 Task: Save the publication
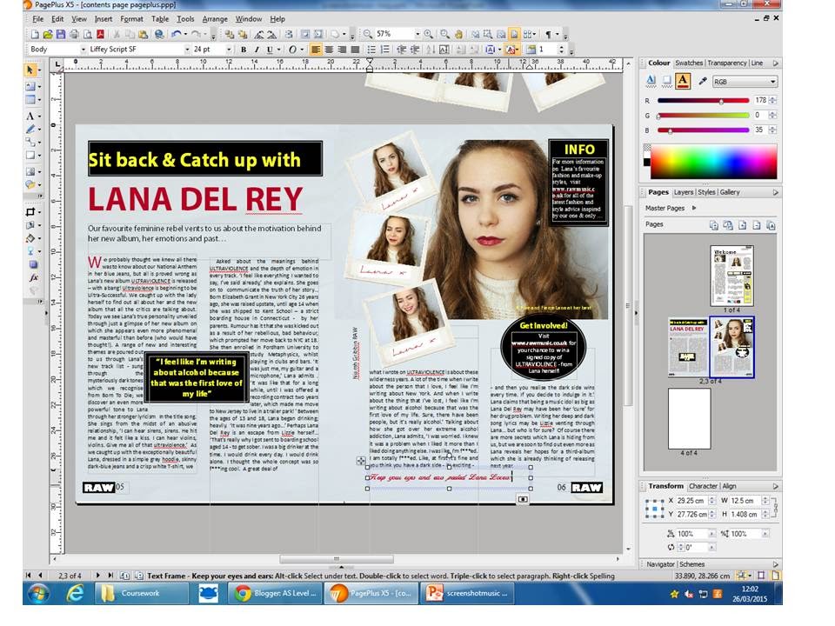pos(61,34)
